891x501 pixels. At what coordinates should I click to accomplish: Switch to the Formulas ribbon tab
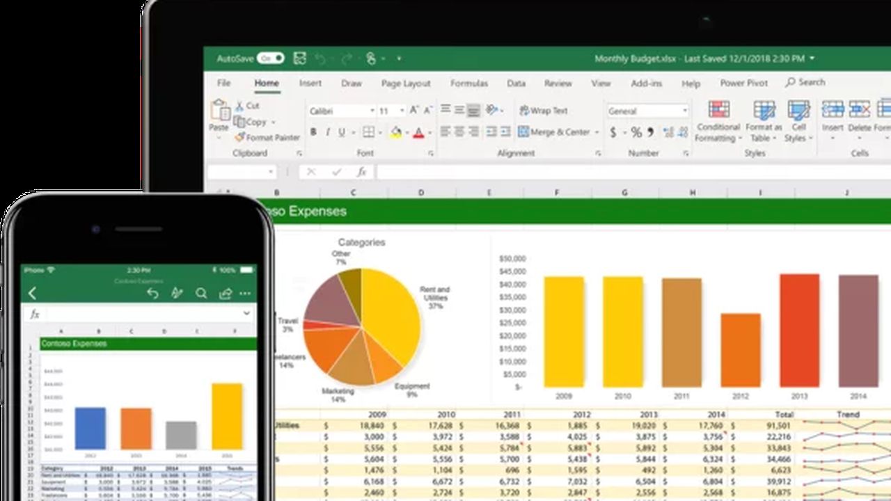pos(469,83)
